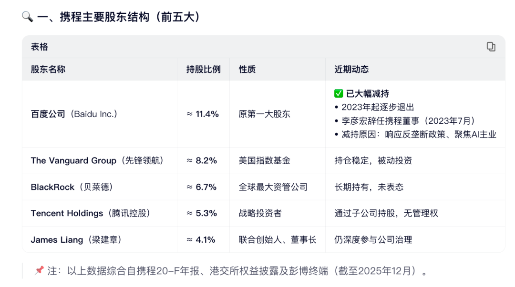The image size is (515, 287).
Task: Click the 近期动态 column header
Action: [351, 69]
